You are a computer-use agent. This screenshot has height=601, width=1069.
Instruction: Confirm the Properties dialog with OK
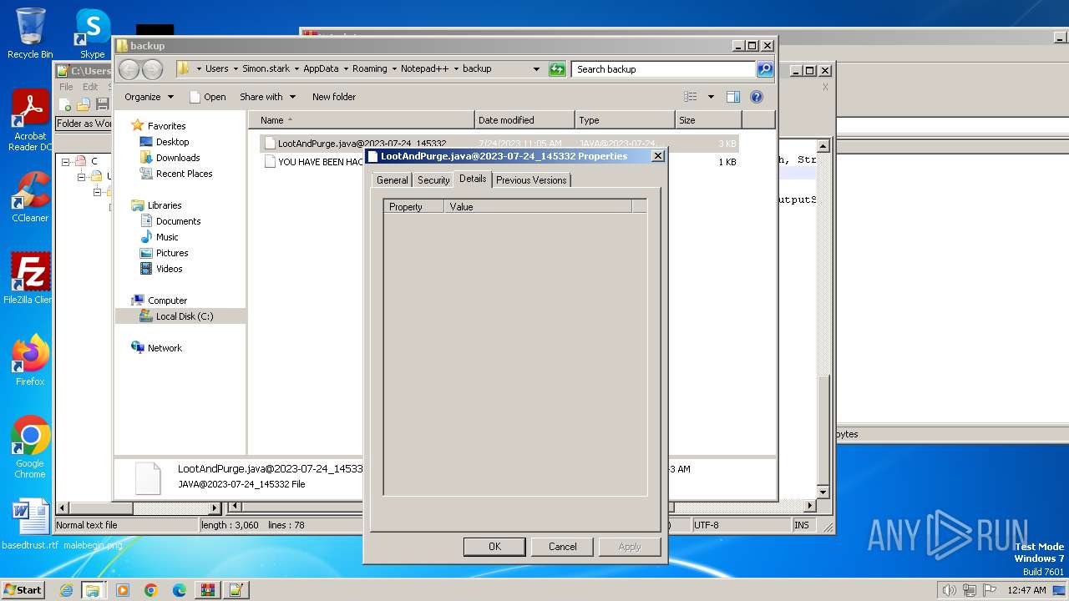coord(494,547)
